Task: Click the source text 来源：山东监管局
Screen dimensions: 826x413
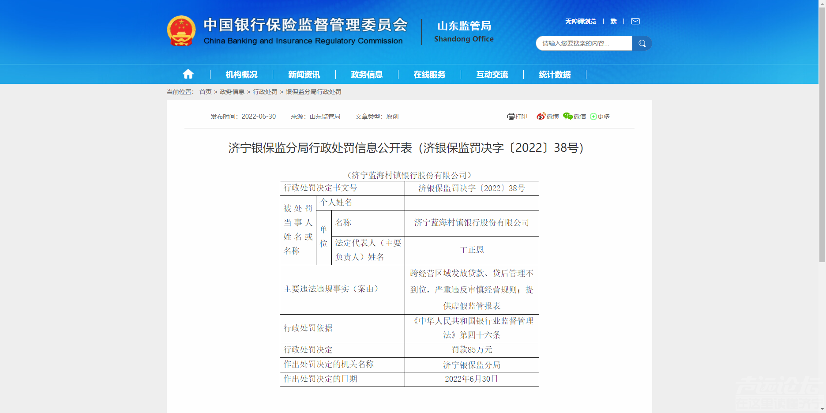Action: pos(315,116)
